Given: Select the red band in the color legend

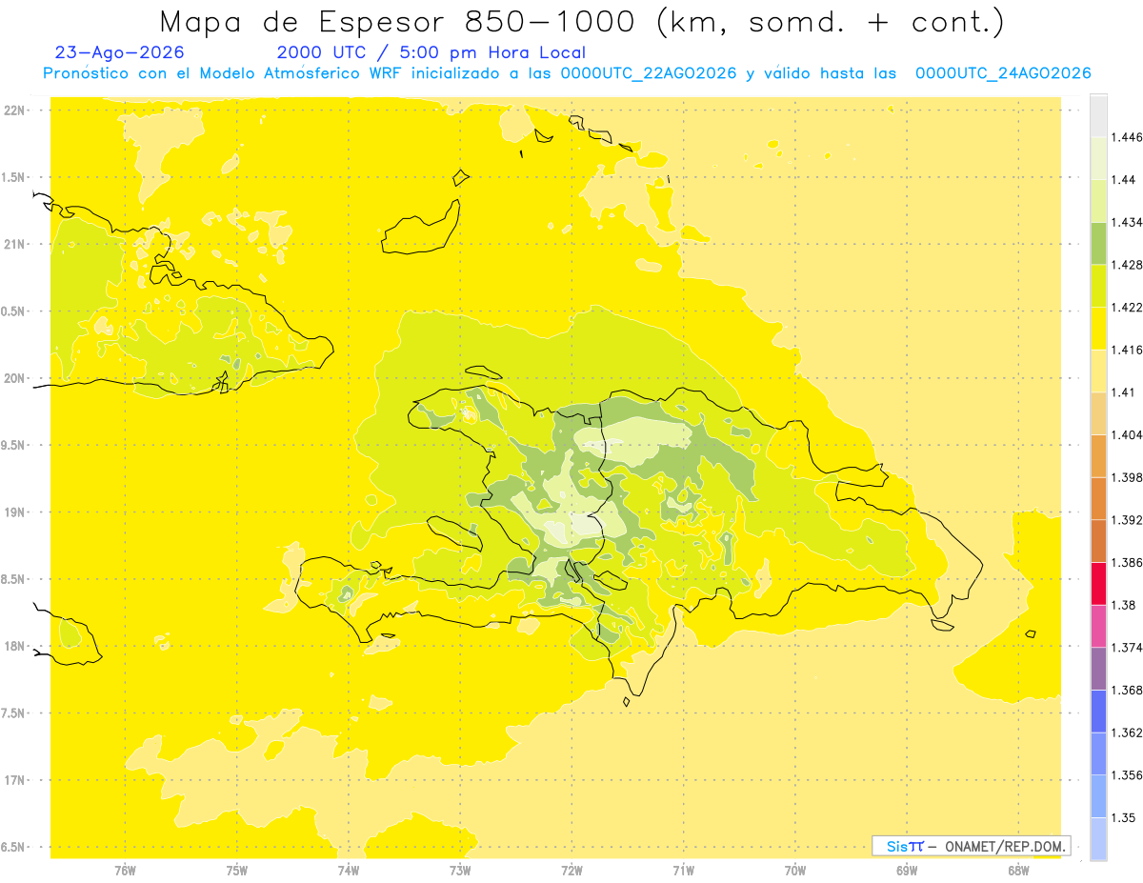Looking at the screenshot, I should click(x=1098, y=583).
